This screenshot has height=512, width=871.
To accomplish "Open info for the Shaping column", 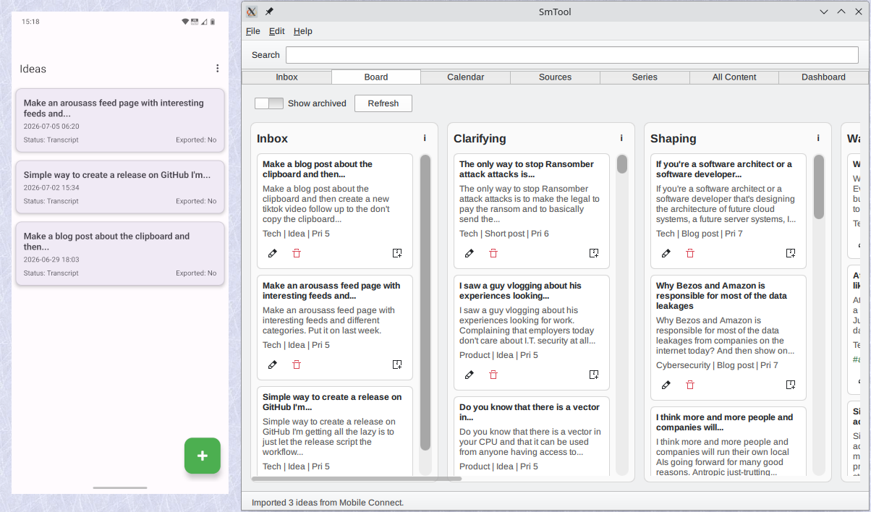I will click(x=818, y=138).
